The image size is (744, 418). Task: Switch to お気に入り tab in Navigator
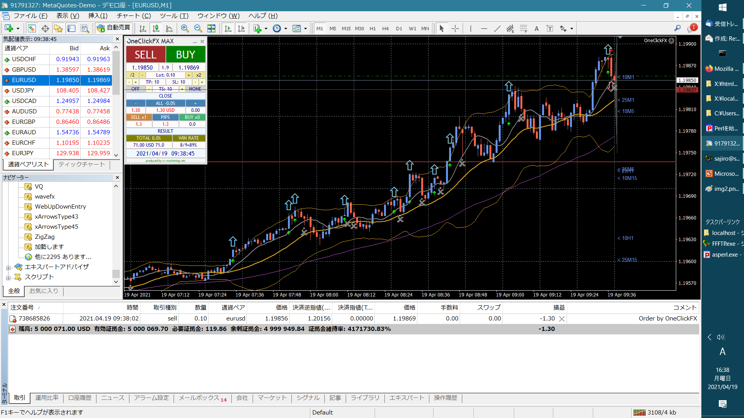[x=44, y=291]
